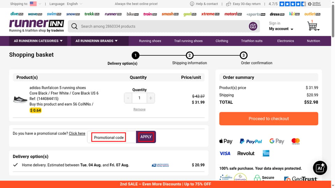
Task: Open the runnerinn store logo in top bar
Action: (113, 14)
